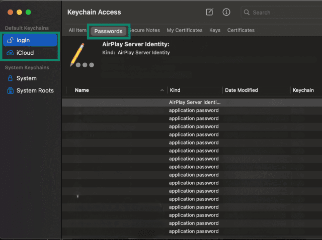The image size is (322, 240).
Task: Click the compose new keychain item icon
Action: [x=209, y=12]
